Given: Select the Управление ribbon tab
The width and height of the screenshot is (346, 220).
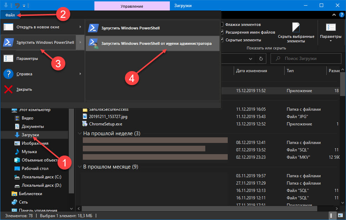Looking at the screenshot, I should pyautogui.click(x=132, y=6).
